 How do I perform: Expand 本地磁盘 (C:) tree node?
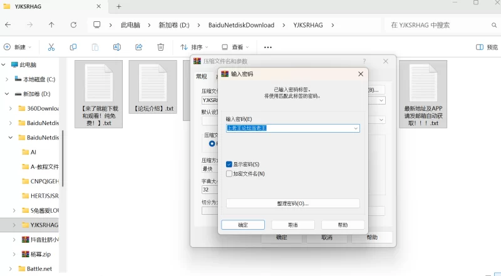(x=7, y=79)
